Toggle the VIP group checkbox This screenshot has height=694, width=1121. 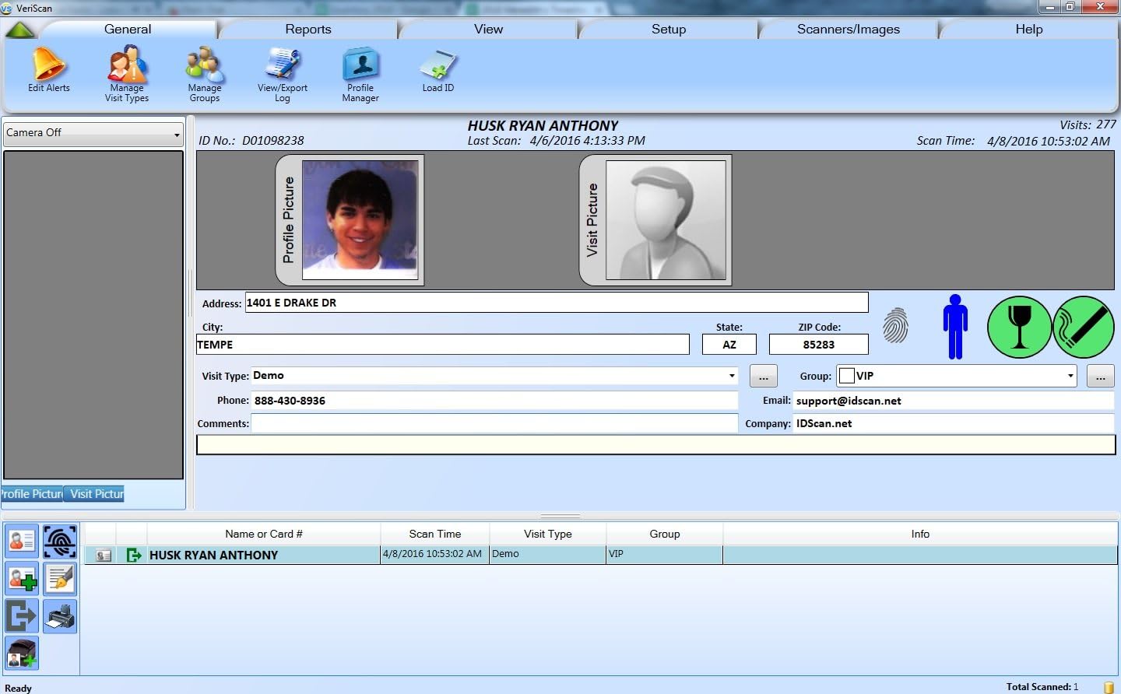(x=847, y=375)
